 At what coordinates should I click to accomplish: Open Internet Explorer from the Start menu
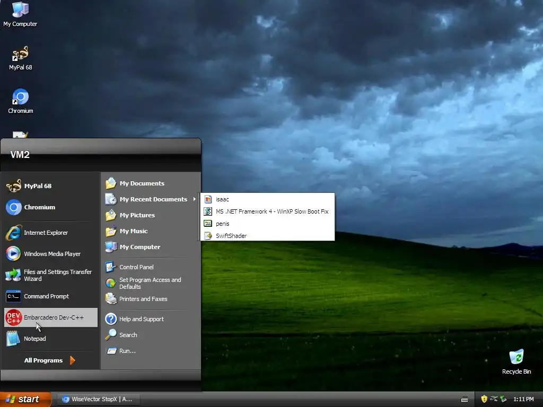[50, 233]
